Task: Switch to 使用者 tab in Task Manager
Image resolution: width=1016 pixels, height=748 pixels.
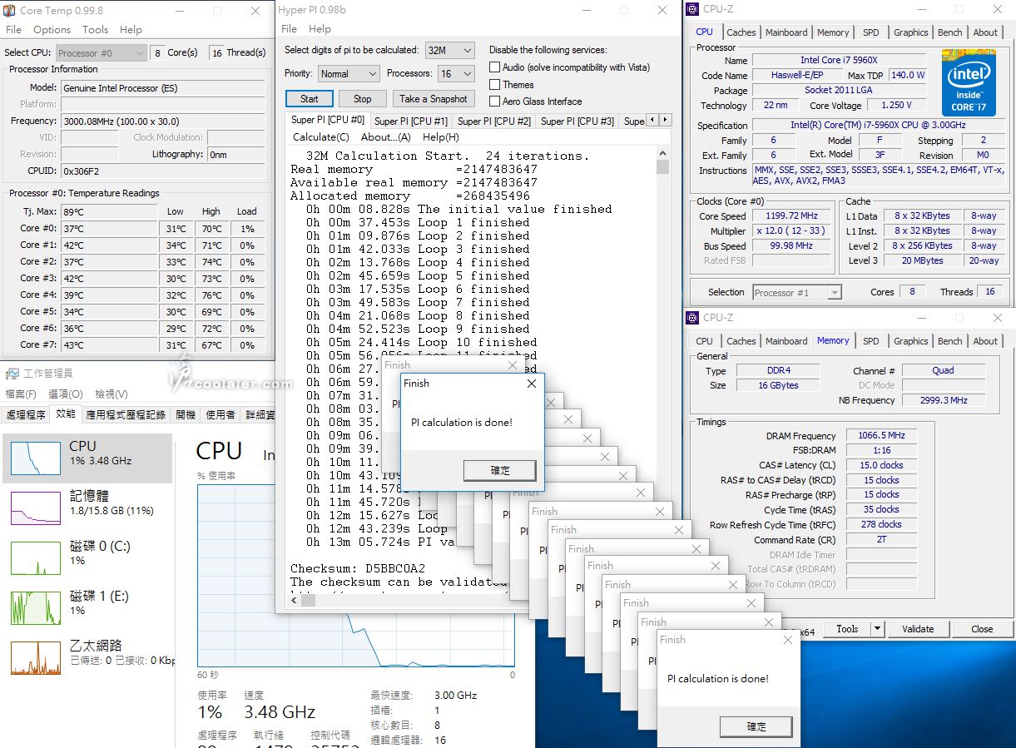Action: (221, 414)
